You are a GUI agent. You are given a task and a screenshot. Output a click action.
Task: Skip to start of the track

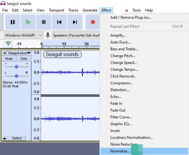coord(59,22)
